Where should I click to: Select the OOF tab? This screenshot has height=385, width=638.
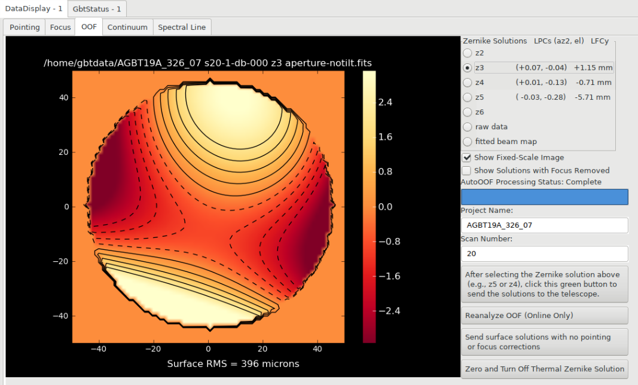point(88,27)
